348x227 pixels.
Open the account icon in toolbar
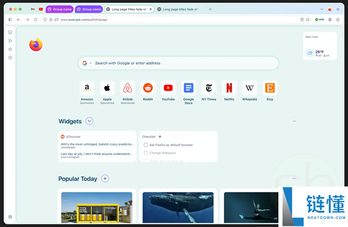(330, 20)
